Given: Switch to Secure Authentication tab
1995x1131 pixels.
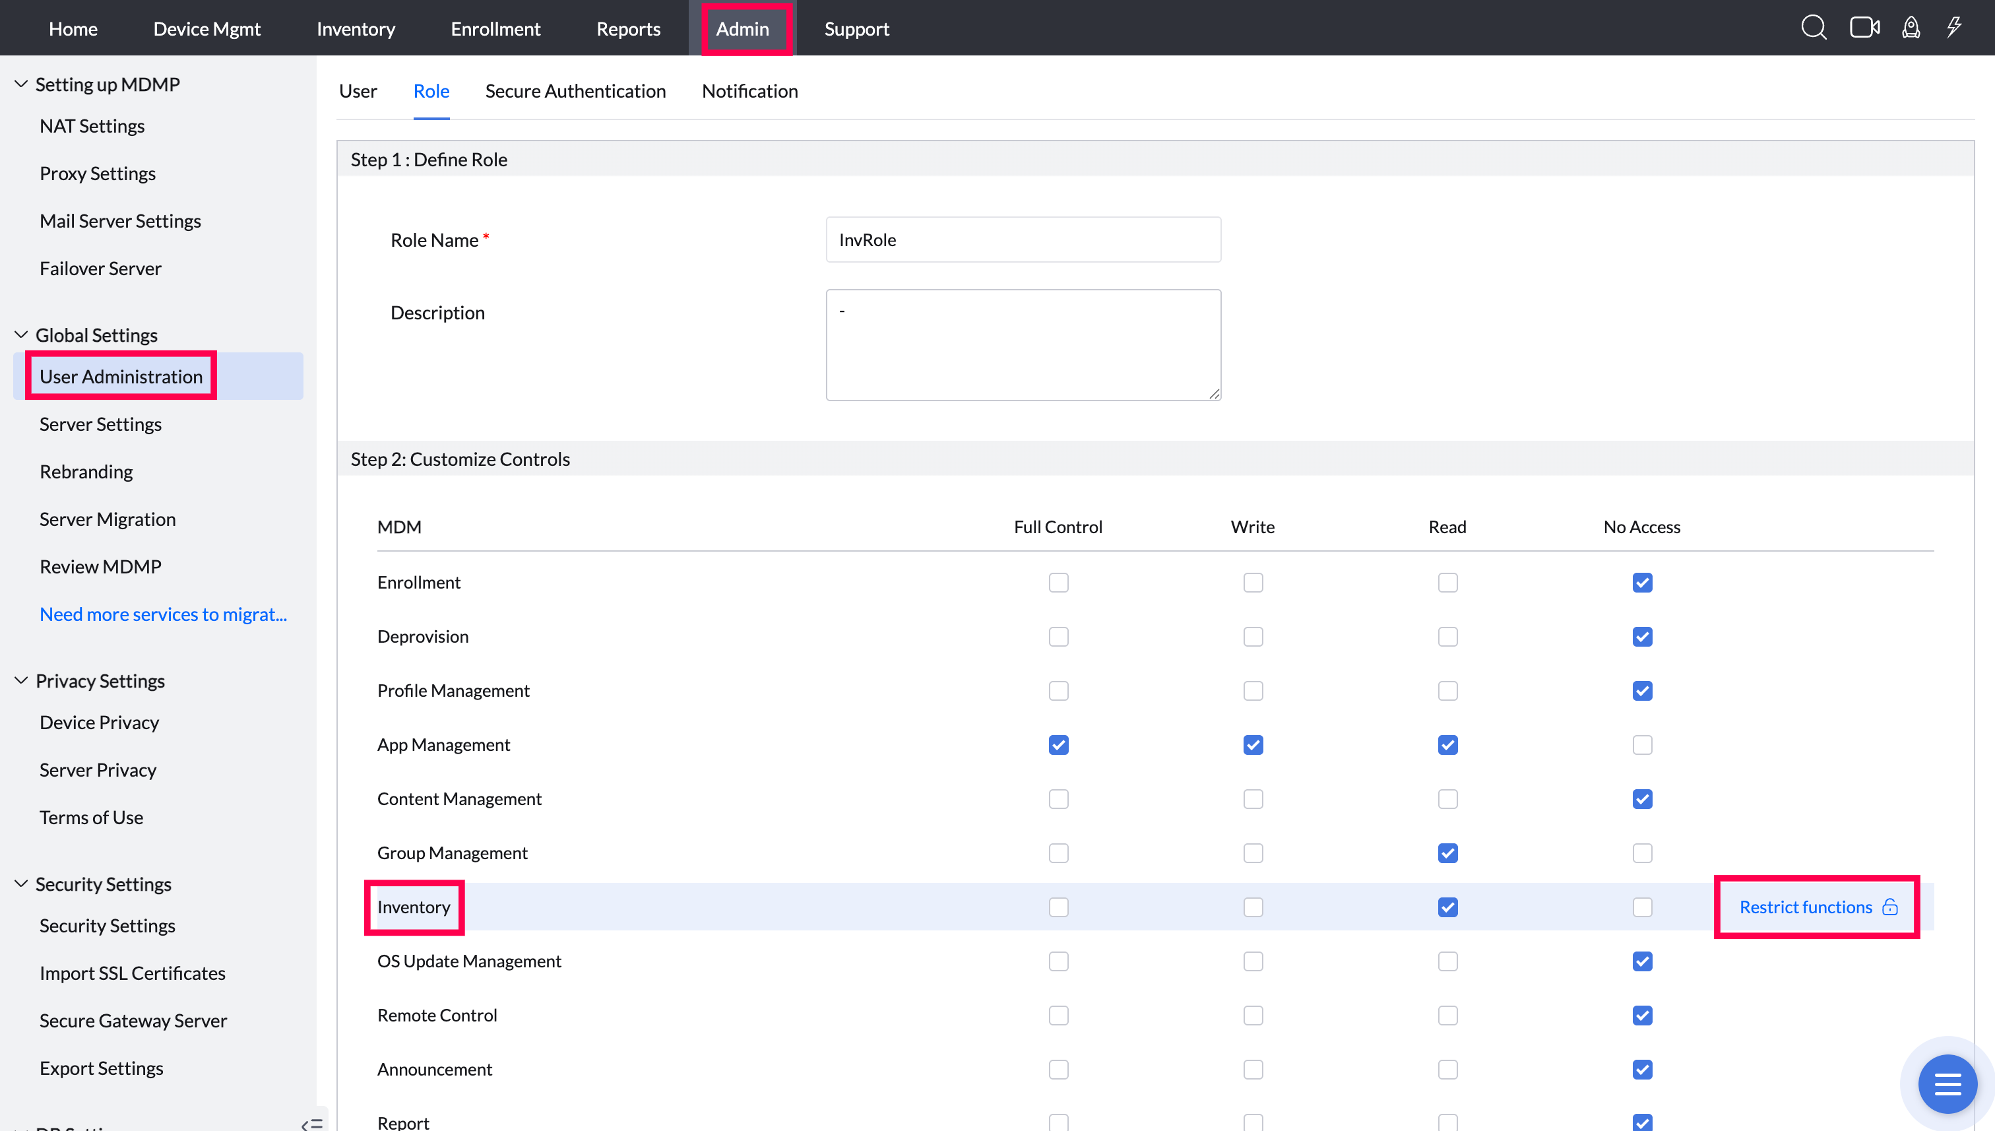Looking at the screenshot, I should pos(575,91).
